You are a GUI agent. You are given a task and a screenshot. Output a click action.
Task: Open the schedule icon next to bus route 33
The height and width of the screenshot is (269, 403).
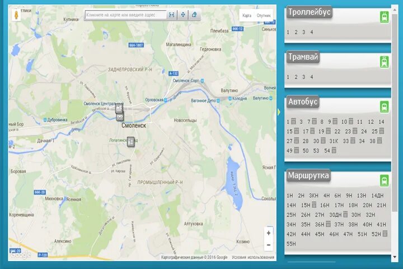tap(353, 141)
